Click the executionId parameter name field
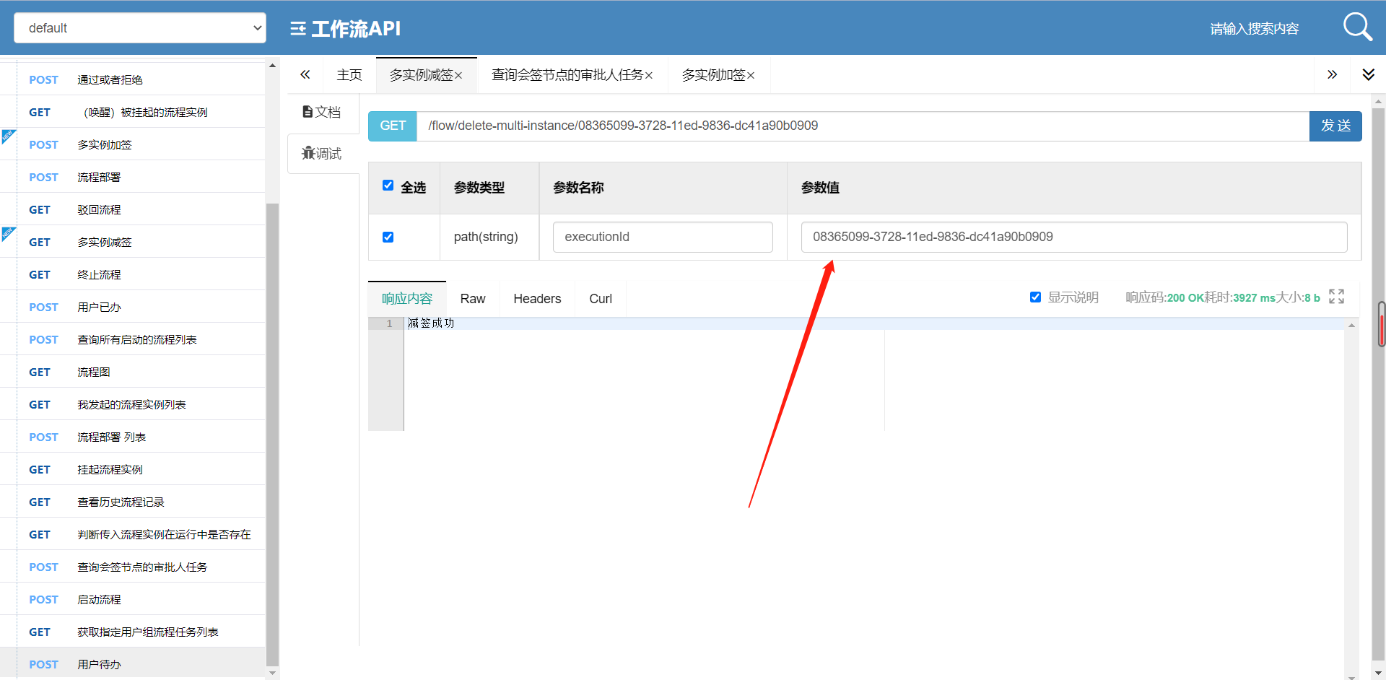The height and width of the screenshot is (680, 1386). click(663, 237)
